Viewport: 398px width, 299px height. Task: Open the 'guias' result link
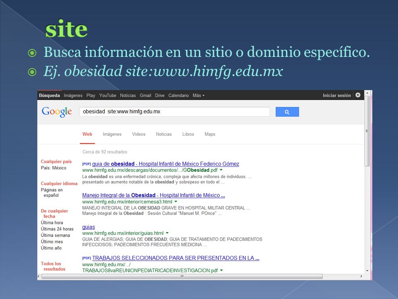click(x=88, y=227)
